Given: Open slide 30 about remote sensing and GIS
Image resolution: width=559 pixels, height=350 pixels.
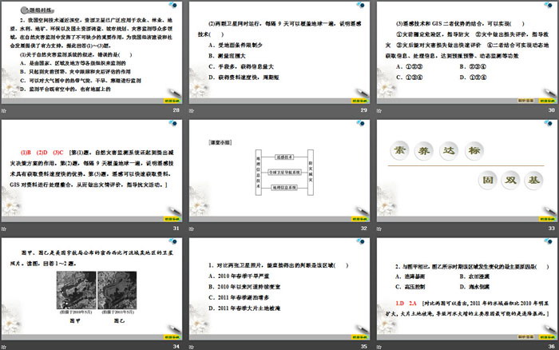Looking at the screenshot, I should [x=466, y=54].
